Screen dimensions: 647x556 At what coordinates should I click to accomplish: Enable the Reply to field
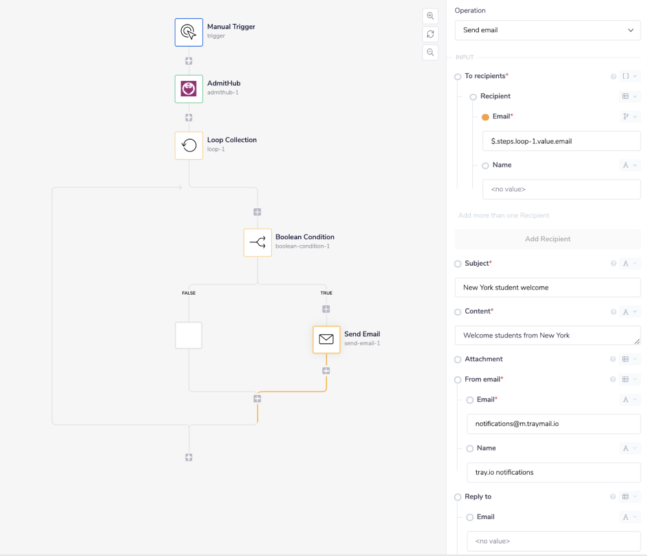click(458, 497)
